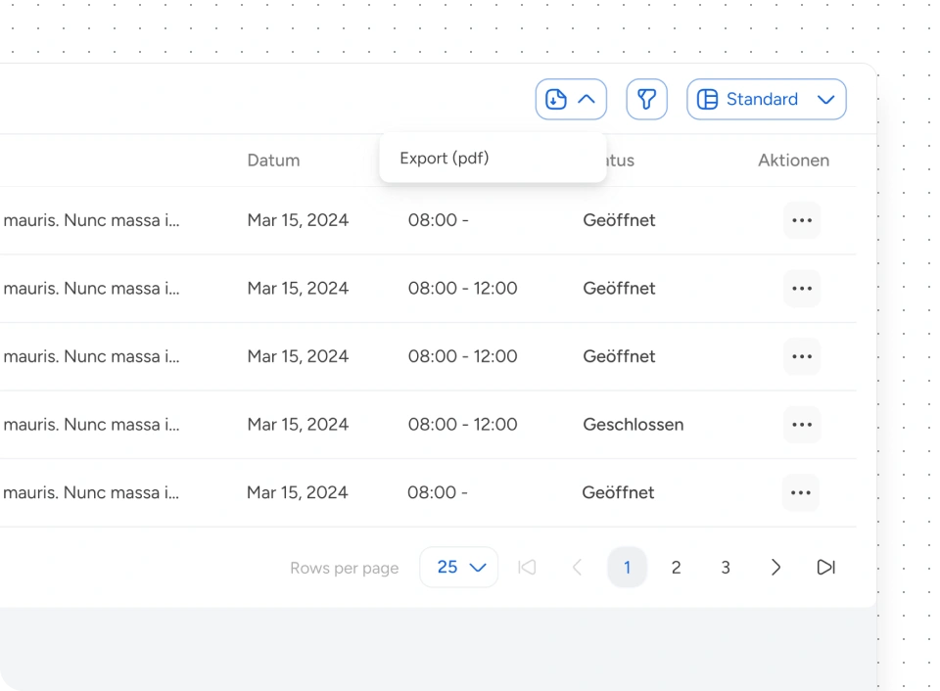This screenshot has height=691, width=940.
Task: Go to page 2
Action: 676,568
